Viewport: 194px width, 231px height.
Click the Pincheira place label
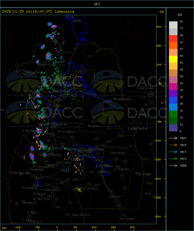30,188
